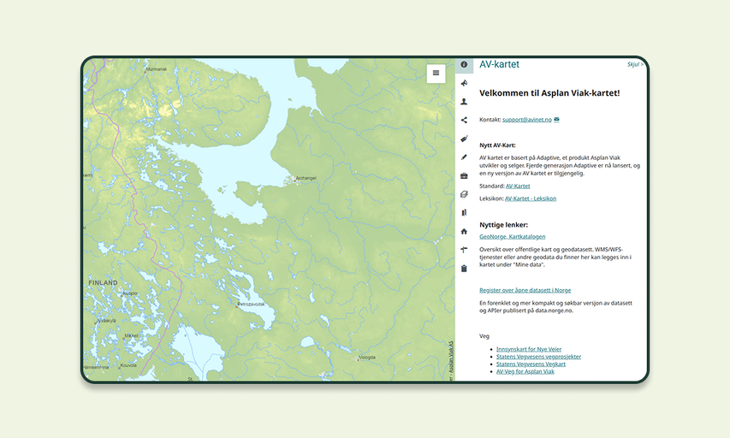Select the signpost icon in the sidebar
The width and height of the screenshot is (730, 438).
click(464, 250)
